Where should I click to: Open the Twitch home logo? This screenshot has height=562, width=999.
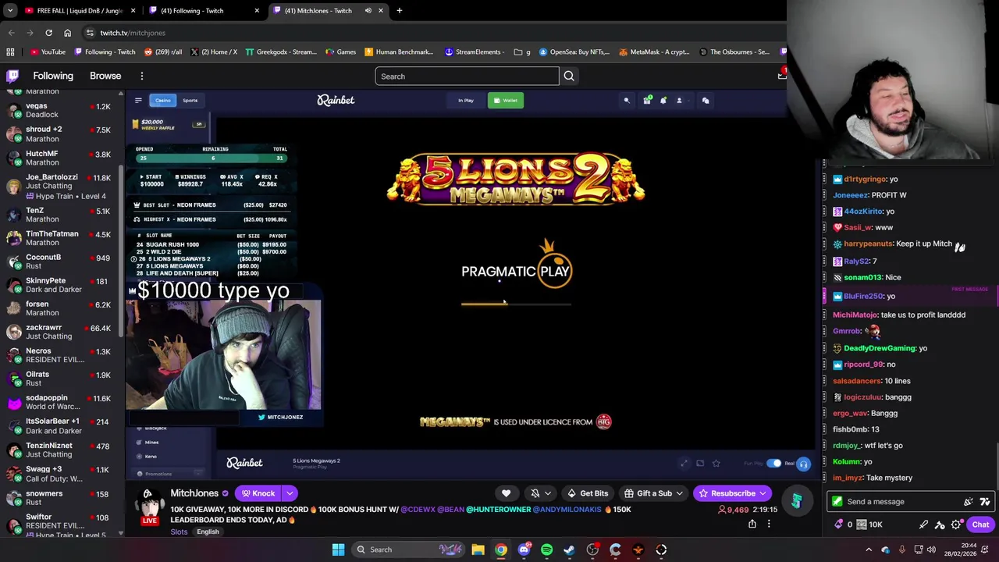(x=12, y=76)
